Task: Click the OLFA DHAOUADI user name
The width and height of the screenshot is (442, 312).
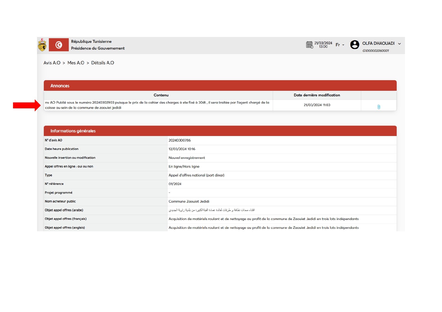Action: click(x=378, y=43)
